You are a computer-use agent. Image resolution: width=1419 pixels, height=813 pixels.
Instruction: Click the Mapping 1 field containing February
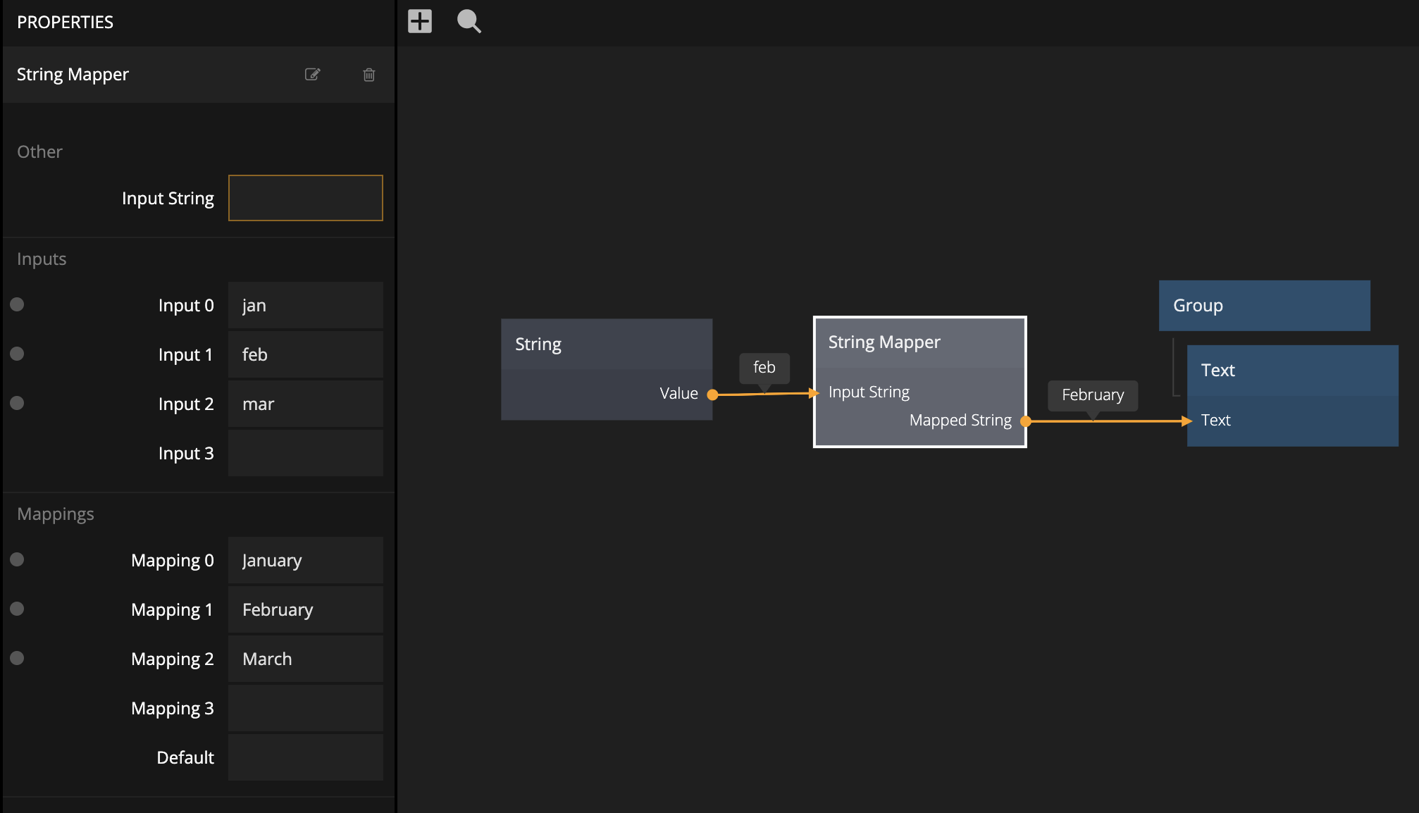point(305,609)
